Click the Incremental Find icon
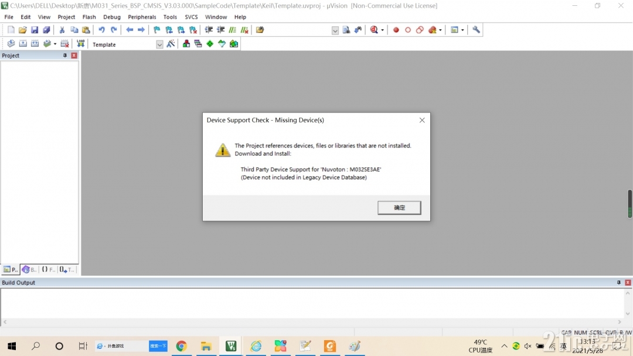633x356 pixels. tap(358, 30)
